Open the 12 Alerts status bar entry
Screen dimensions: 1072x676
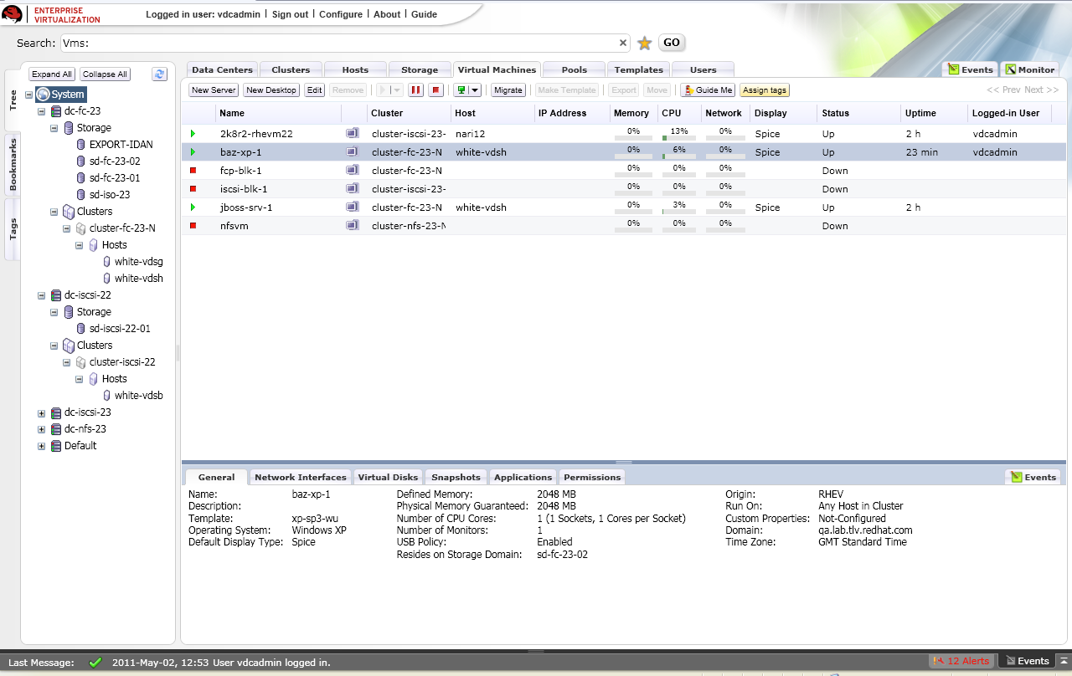962,661
